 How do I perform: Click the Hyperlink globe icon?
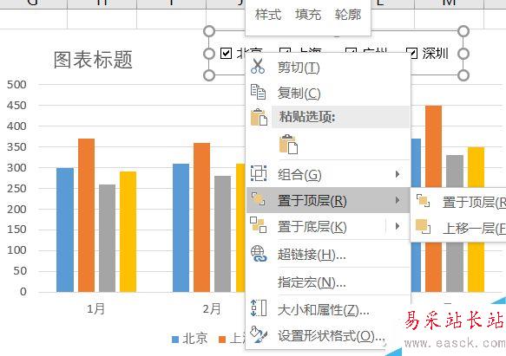coord(259,254)
